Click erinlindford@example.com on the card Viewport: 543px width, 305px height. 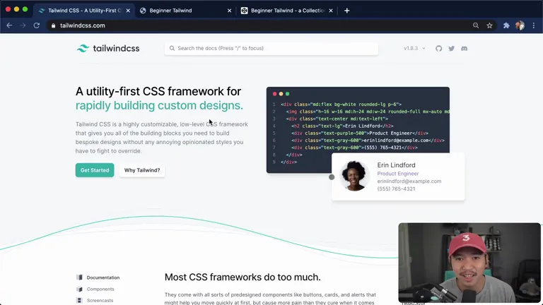pyautogui.click(x=409, y=181)
